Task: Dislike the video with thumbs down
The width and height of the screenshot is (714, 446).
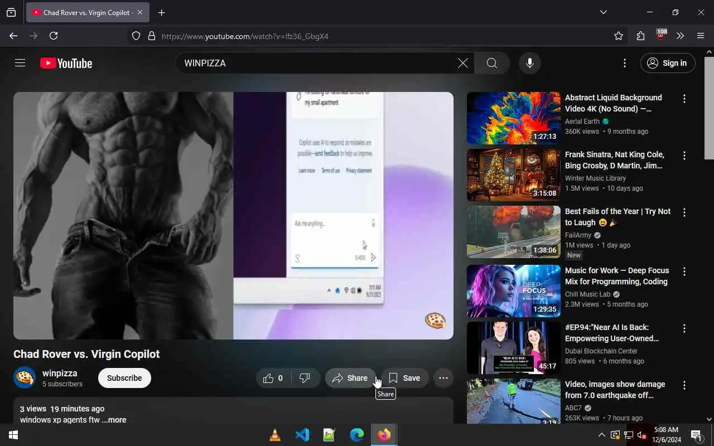Action: pos(305,378)
